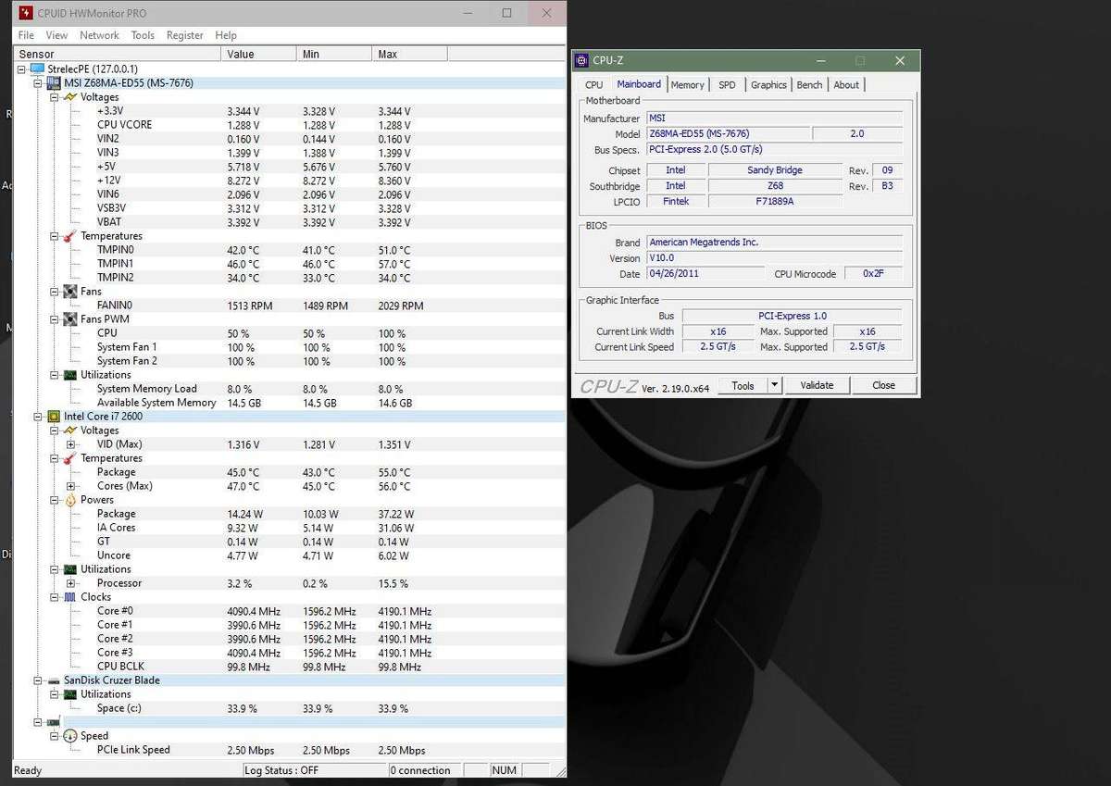The image size is (1111, 786).
Task: Open the Tools dropdown arrow in CPU-Z
Action: pos(775,385)
